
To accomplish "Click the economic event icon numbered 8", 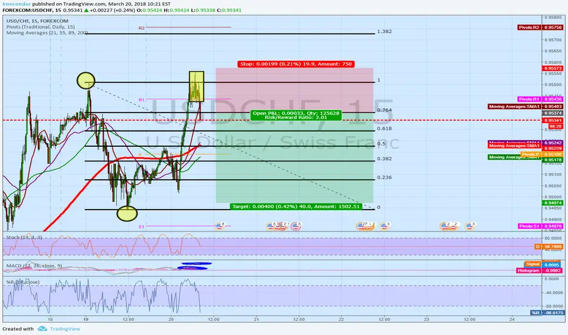I will coord(219,226).
